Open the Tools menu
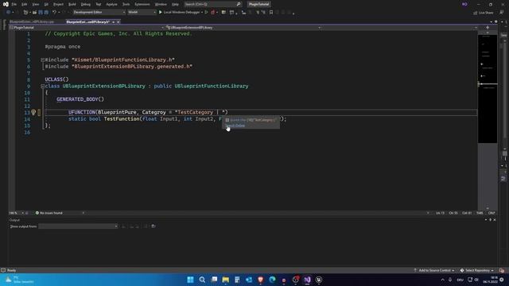This screenshot has height=286, width=509. [x=126, y=4]
